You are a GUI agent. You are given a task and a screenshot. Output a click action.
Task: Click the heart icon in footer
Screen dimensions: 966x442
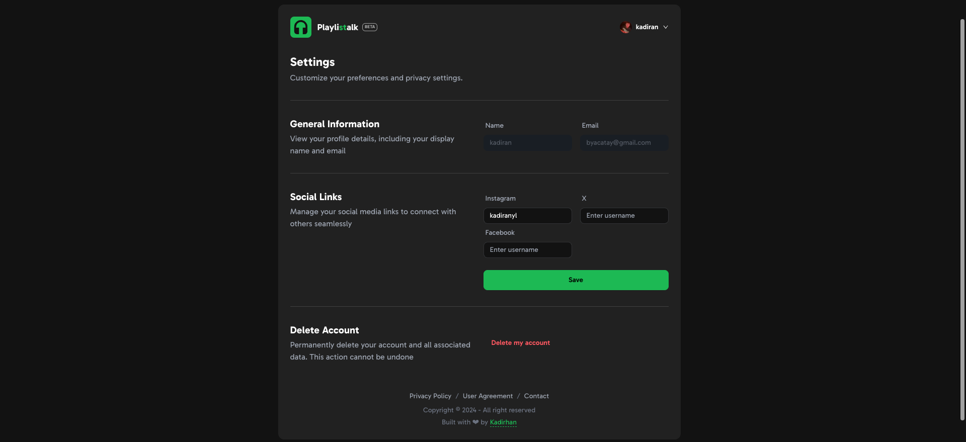[x=475, y=422]
